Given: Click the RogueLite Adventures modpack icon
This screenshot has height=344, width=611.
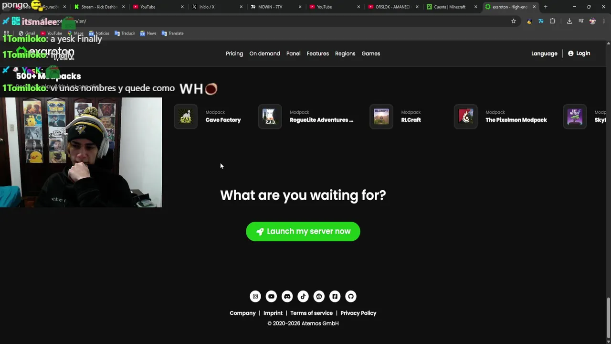Looking at the screenshot, I should click(x=270, y=116).
